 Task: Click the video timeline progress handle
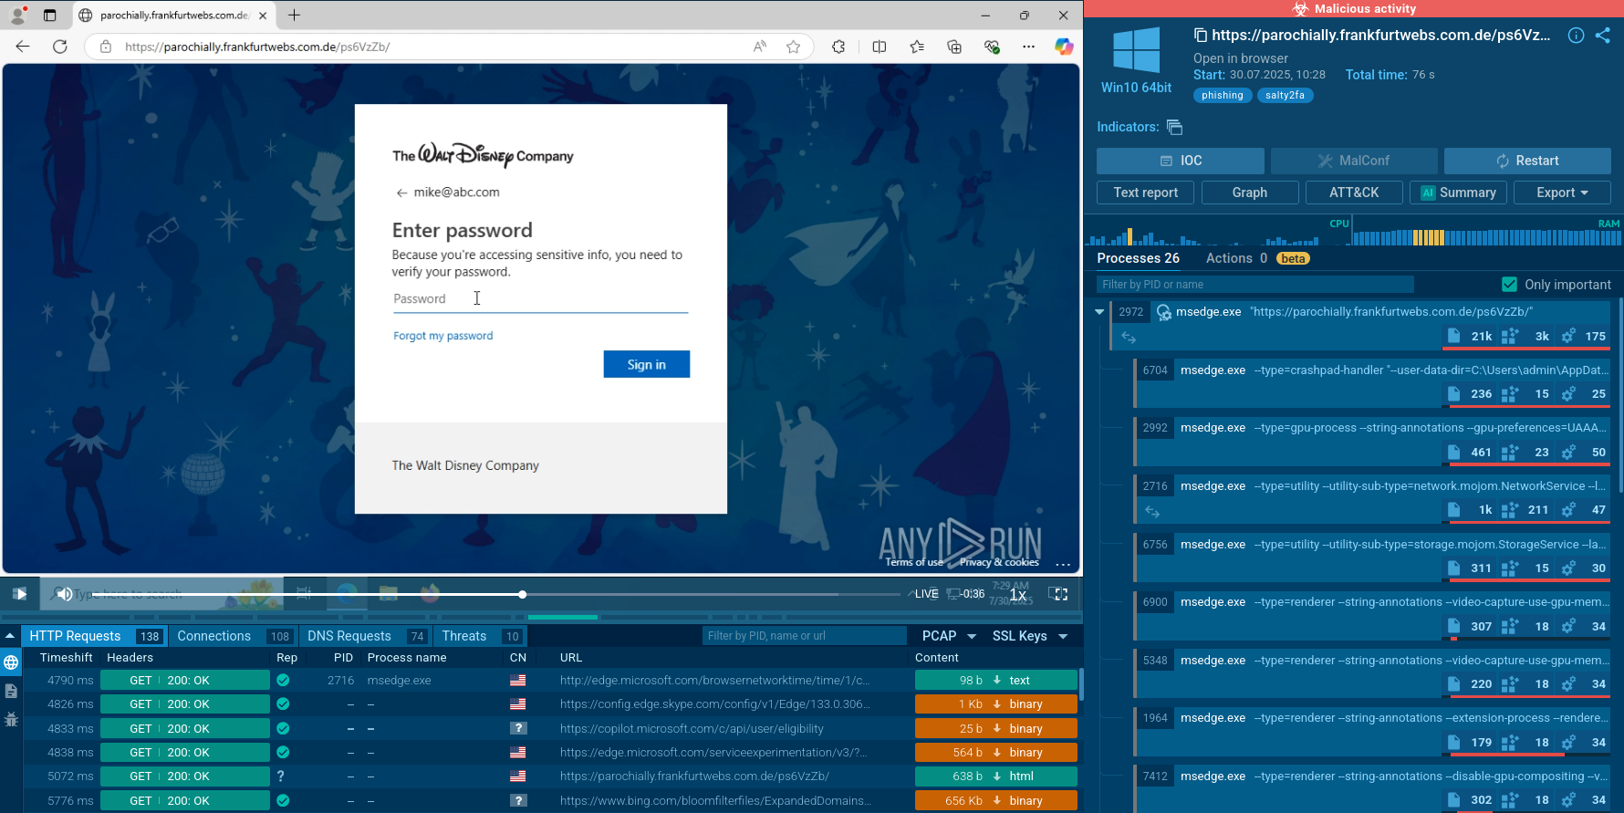[x=522, y=595]
